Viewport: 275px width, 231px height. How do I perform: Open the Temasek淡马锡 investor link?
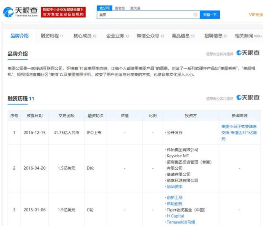pyautogui.click(x=181, y=222)
